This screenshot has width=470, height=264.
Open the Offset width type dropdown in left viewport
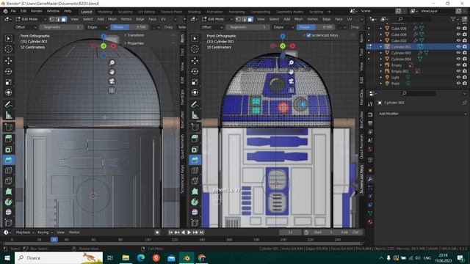coord(26,27)
